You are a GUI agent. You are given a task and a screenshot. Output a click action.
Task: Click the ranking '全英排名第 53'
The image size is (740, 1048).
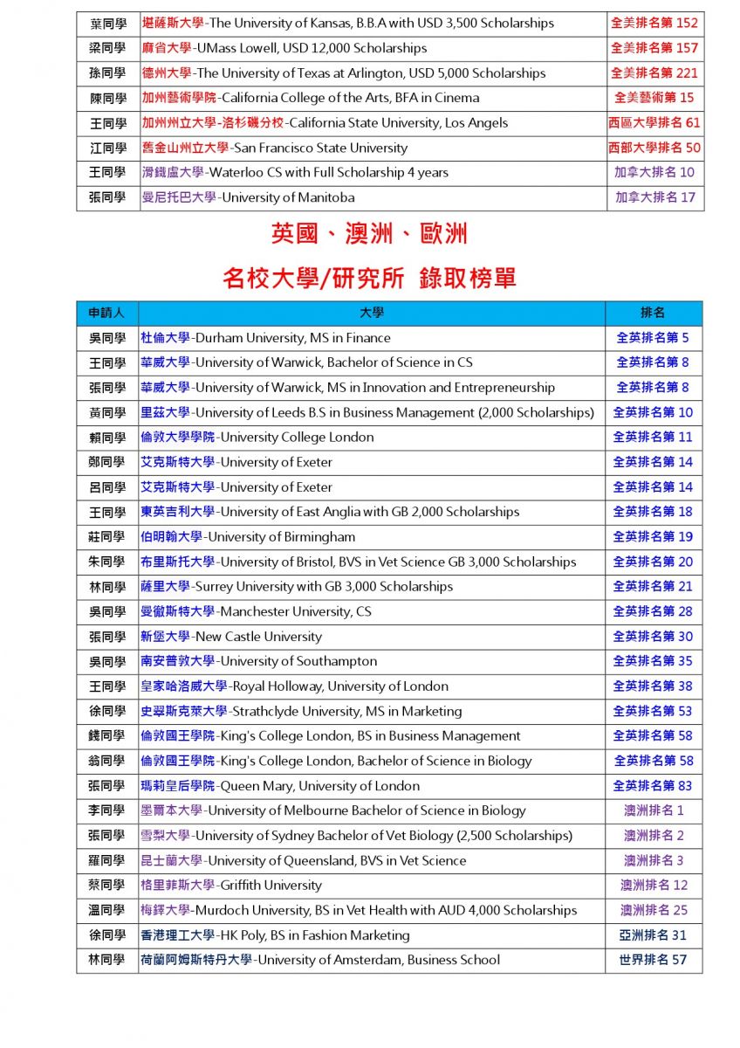(x=654, y=712)
